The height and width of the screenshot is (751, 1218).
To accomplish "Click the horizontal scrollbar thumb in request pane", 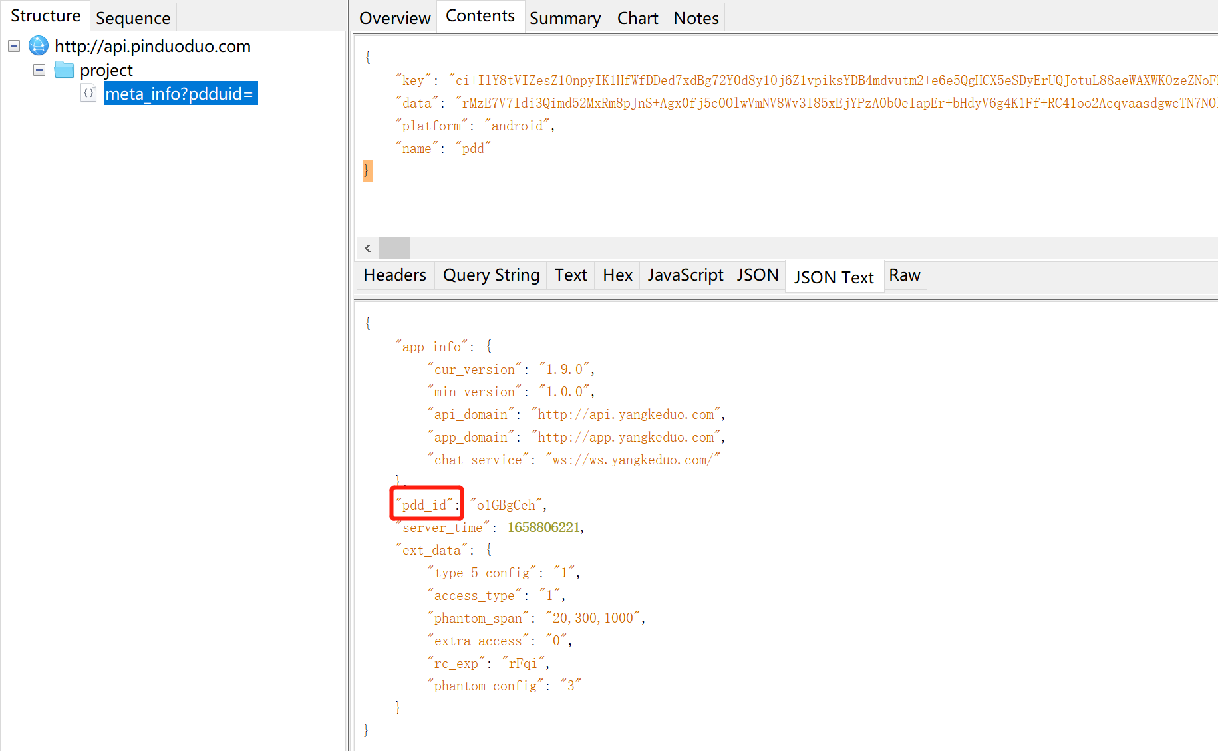I will click(394, 248).
